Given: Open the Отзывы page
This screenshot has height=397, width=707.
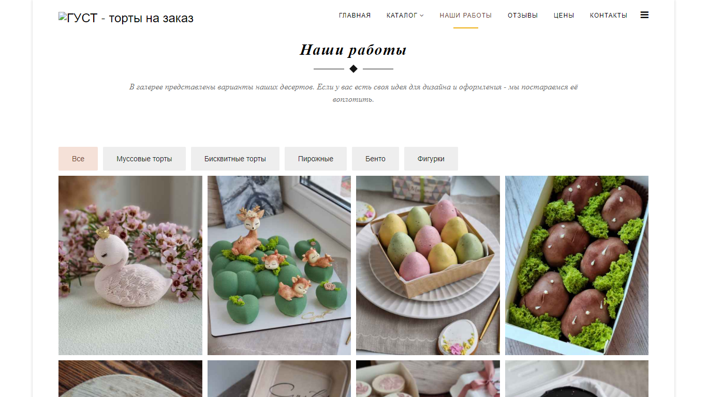Looking at the screenshot, I should (x=523, y=16).
